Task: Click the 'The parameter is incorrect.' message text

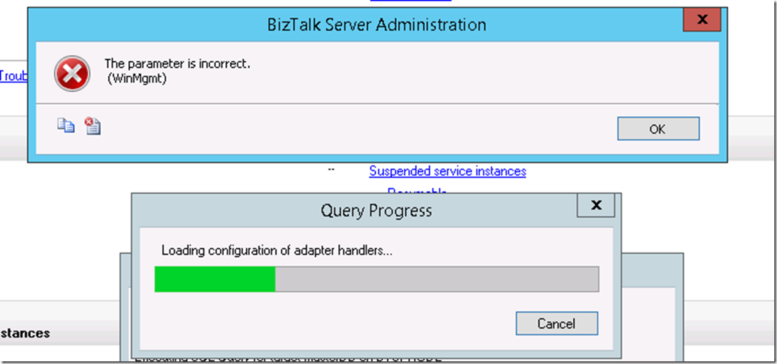Action: pyautogui.click(x=177, y=63)
